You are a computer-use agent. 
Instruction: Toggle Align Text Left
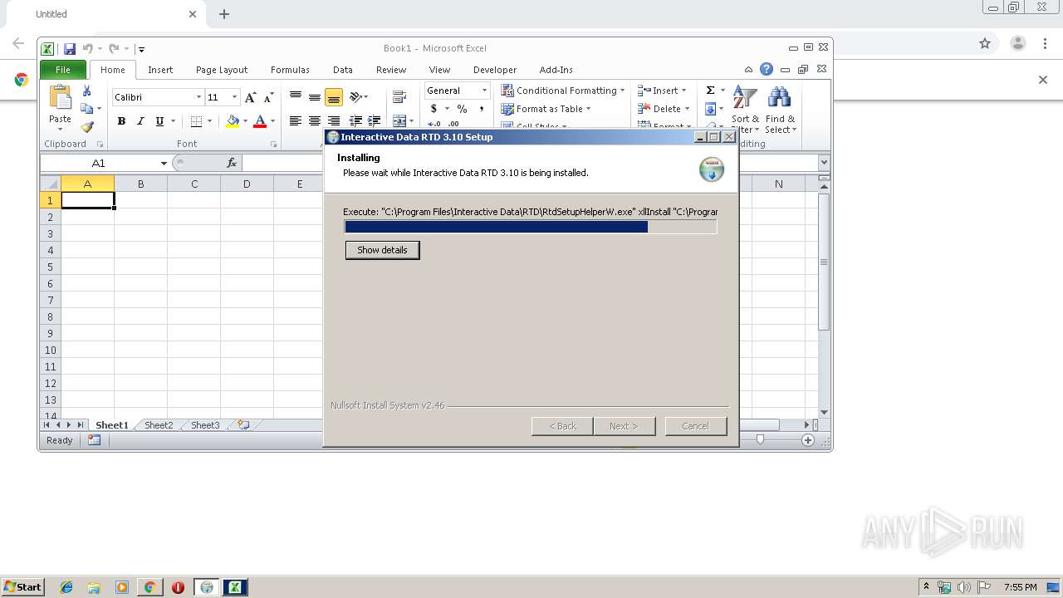(295, 121)
